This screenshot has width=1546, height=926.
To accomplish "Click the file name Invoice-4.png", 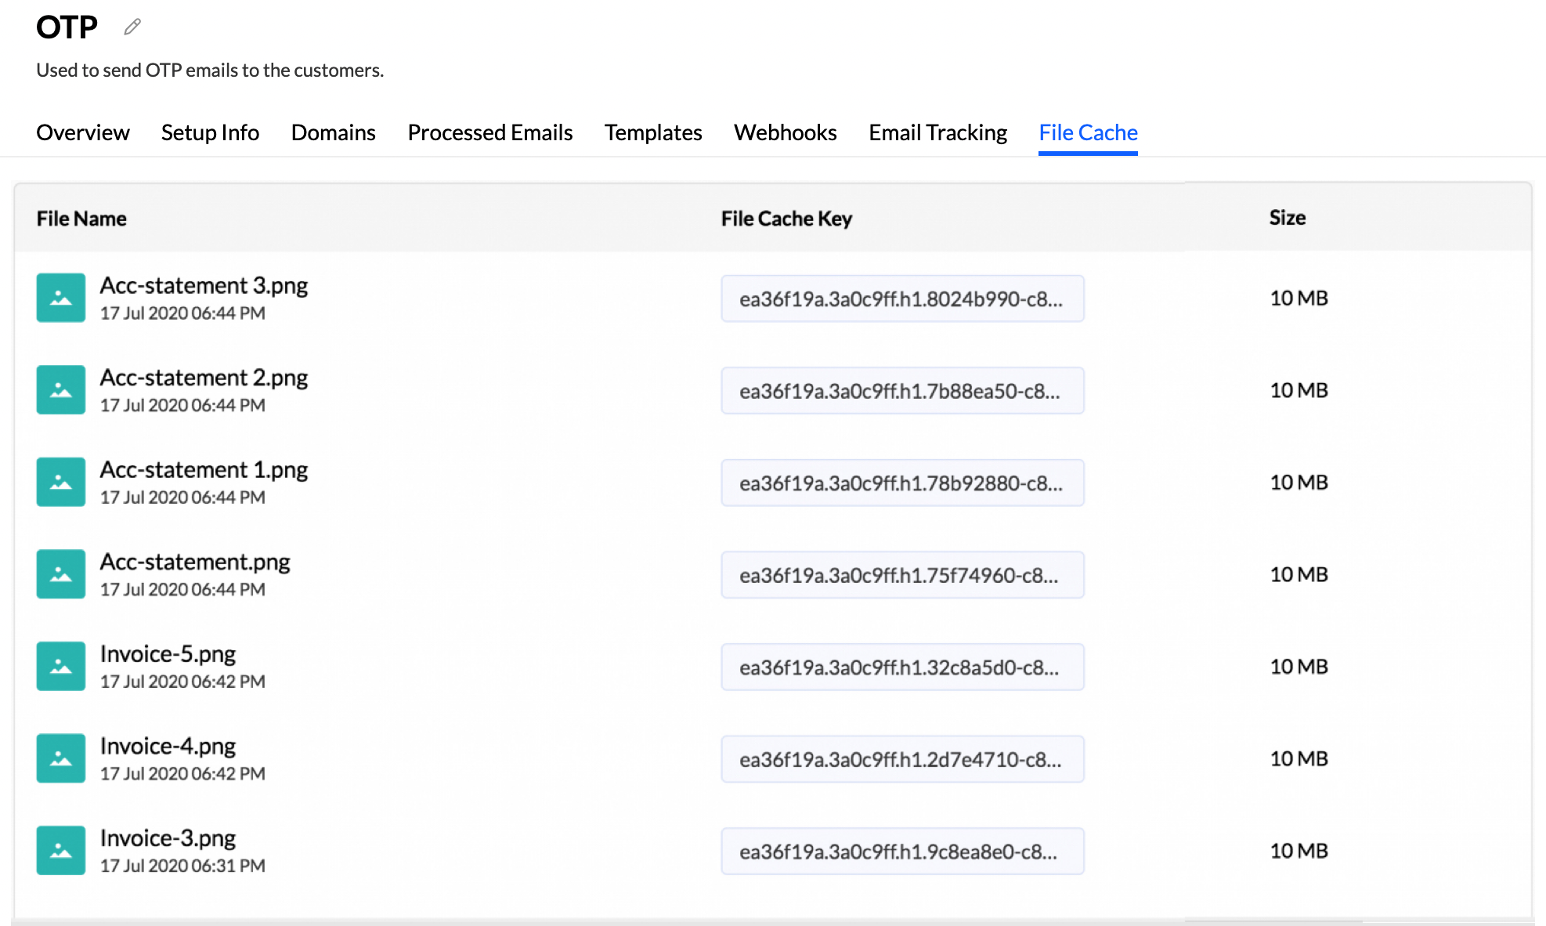I will coord(168,746).
